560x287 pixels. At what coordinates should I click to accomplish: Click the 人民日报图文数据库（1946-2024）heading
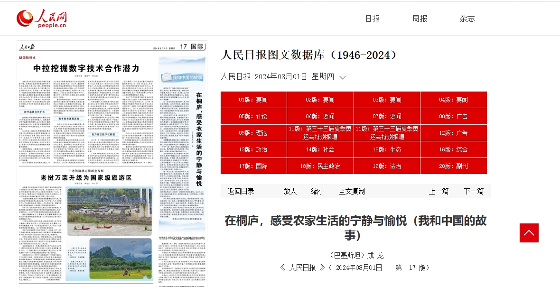[309, 55]
